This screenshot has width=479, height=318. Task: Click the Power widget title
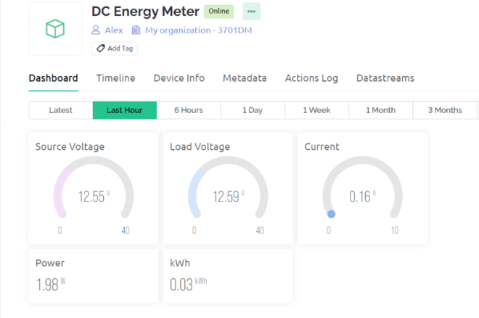coord(50,263)
